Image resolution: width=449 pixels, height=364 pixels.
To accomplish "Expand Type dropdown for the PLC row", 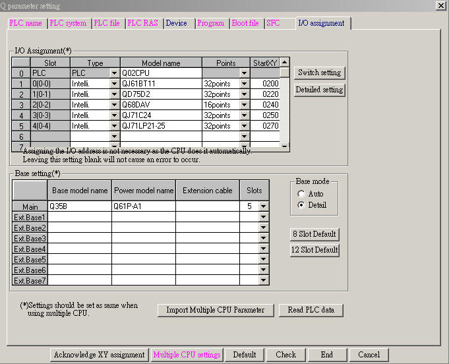I will point(114,73).
